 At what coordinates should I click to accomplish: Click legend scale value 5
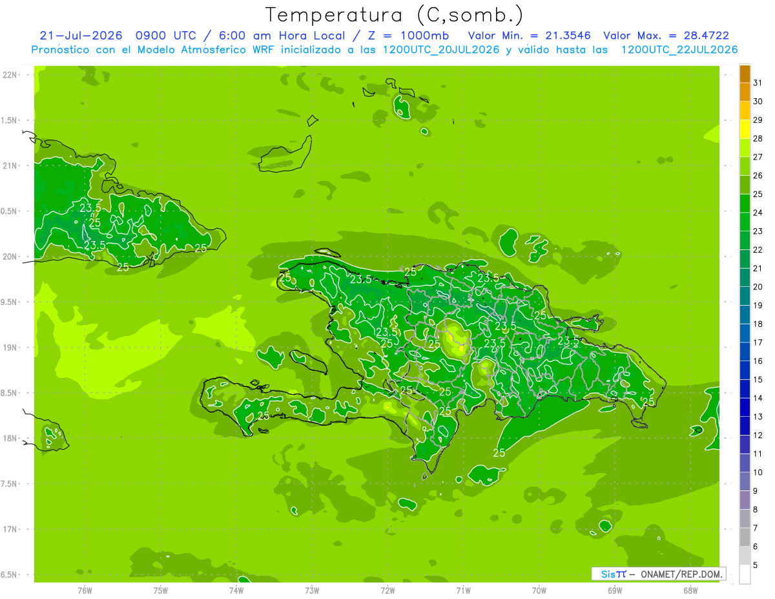pyautogui.click(x=756, y=565)
